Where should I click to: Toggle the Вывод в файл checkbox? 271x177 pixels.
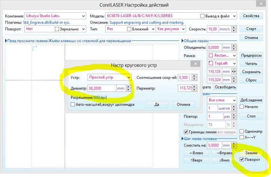[x=202, y=16]
